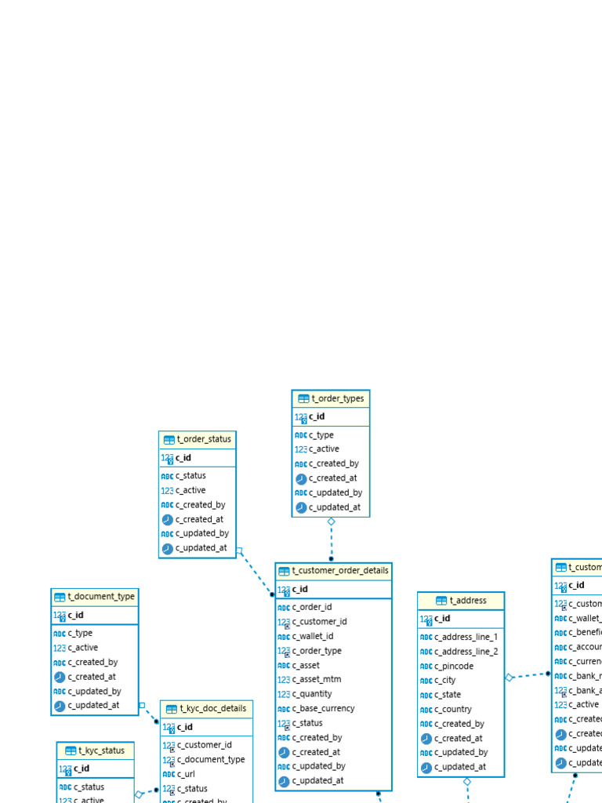Select the t_kyc_doc_details table header
Screen dimensions: 602x803
[206, 709]
